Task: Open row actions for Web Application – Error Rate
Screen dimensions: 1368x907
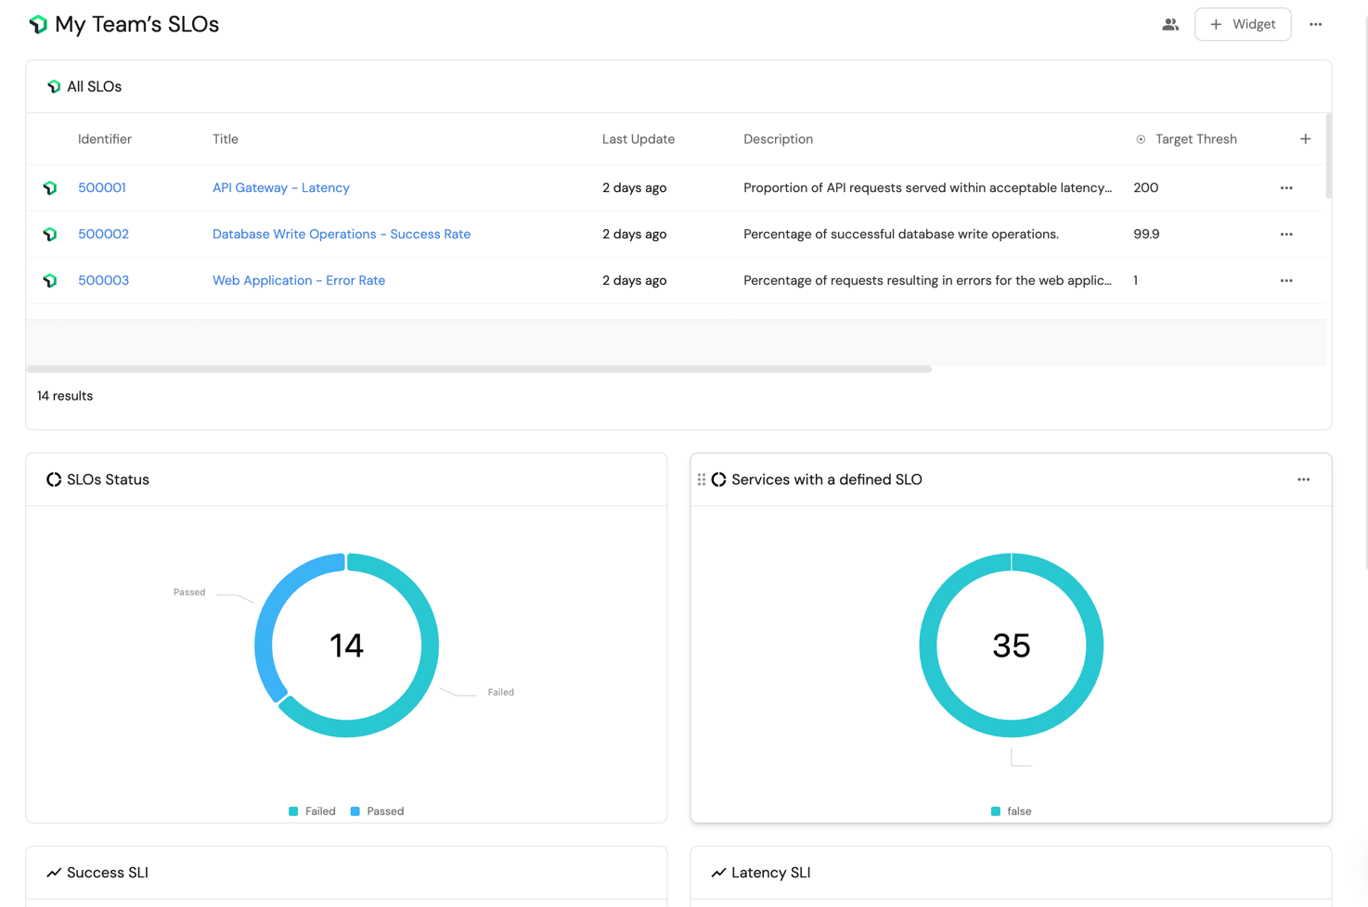Action: point(1285,281)
